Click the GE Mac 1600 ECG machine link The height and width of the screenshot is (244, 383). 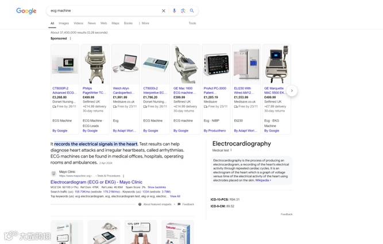(185, 90)
